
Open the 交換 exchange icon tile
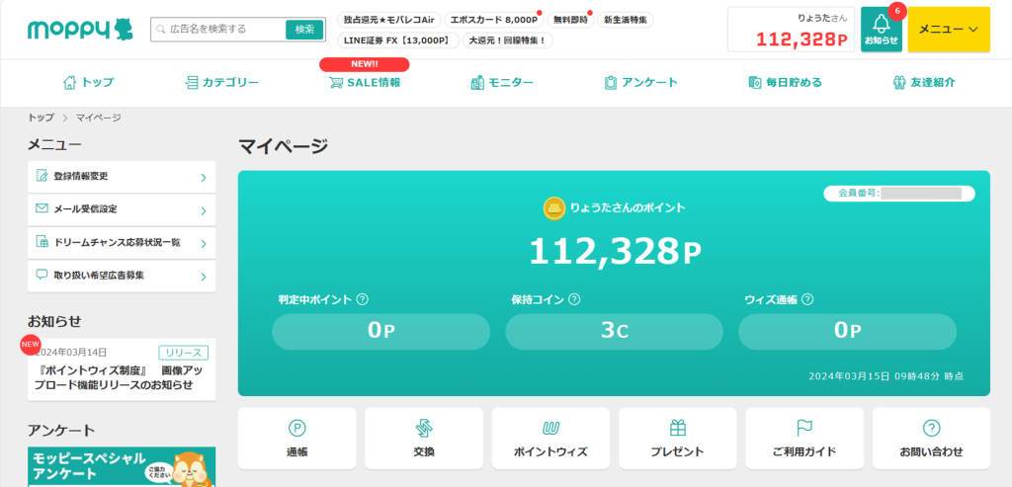click(x=424, y=439)
